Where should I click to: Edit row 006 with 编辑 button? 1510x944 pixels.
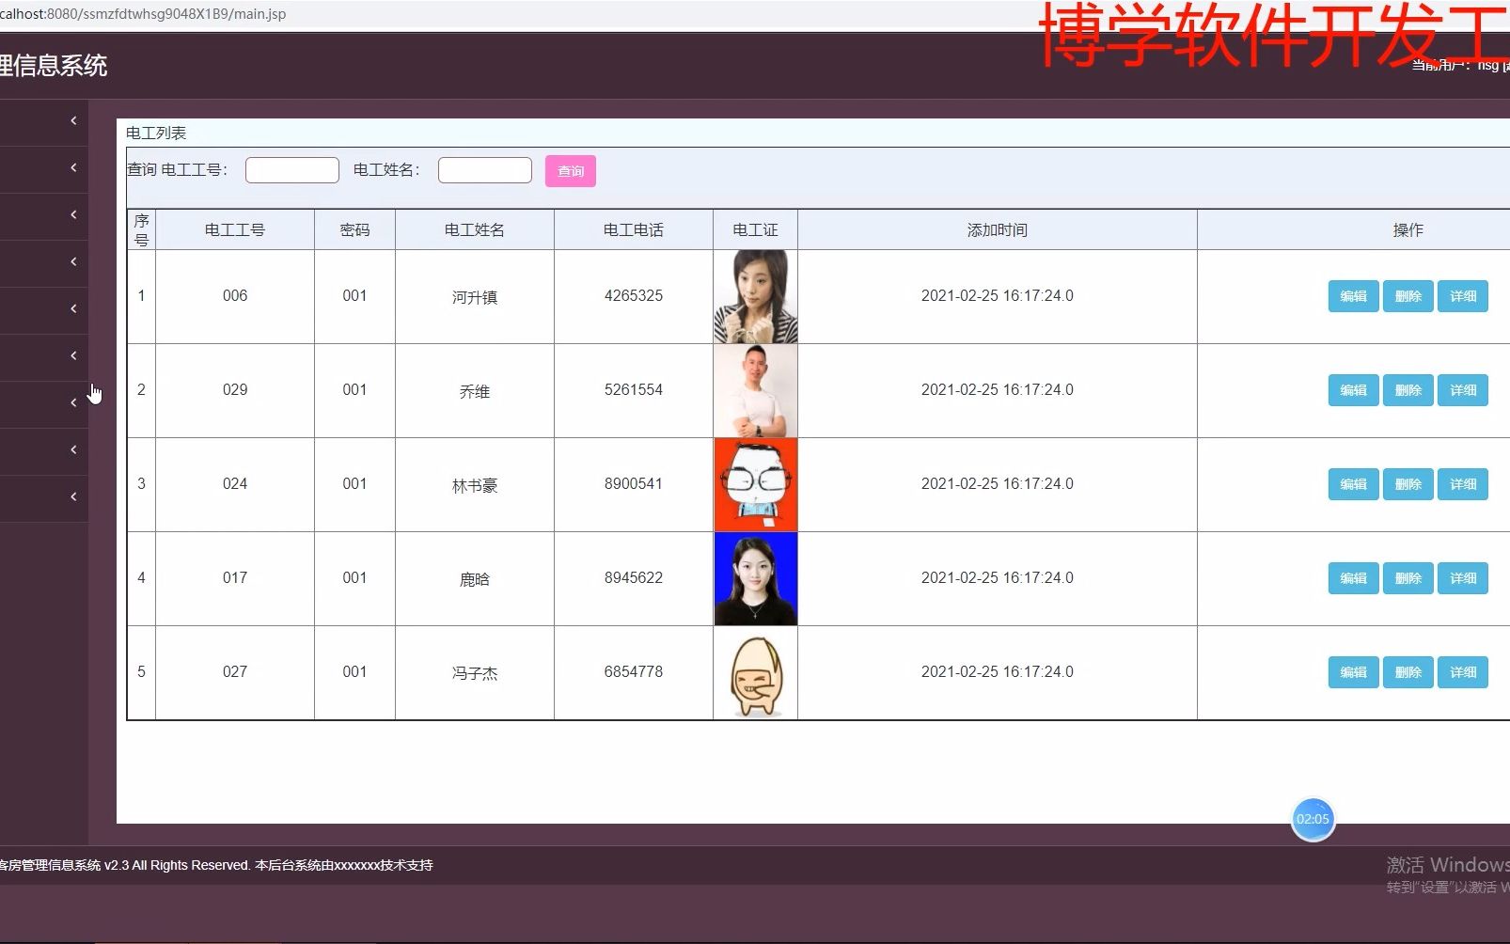click(1353, 296)
